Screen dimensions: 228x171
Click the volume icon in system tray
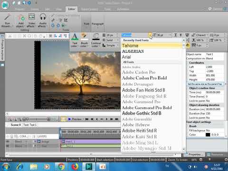point(196,167)
